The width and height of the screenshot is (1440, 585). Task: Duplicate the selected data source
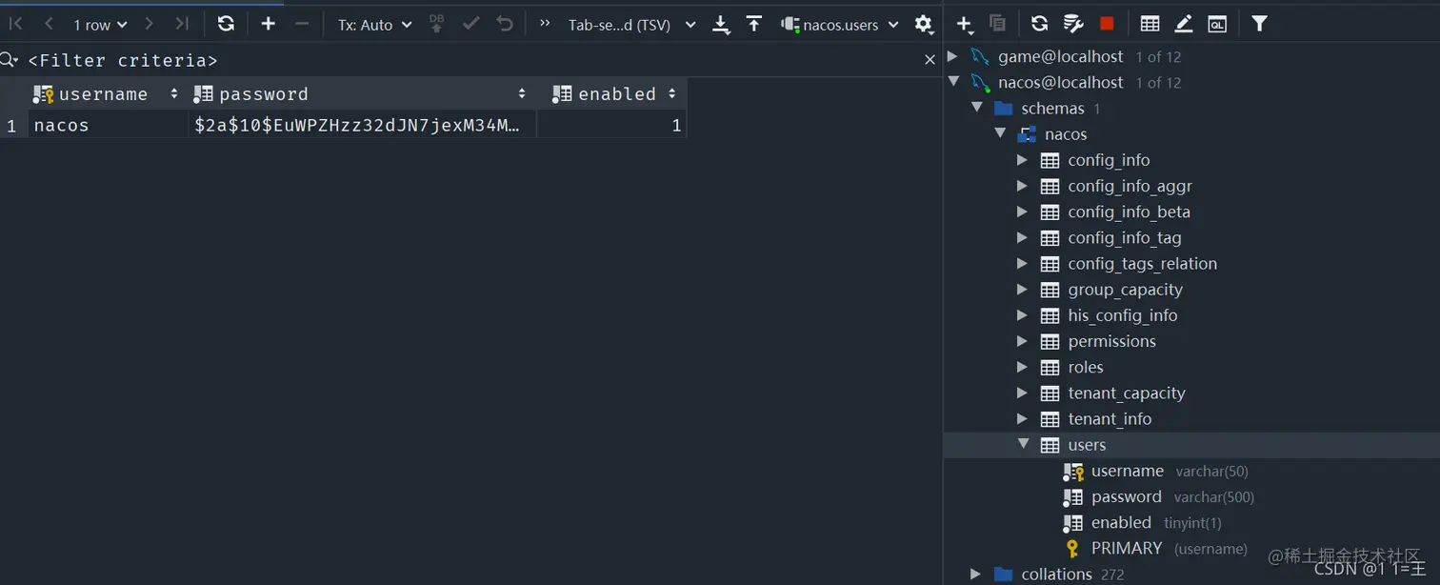(997, 24)
